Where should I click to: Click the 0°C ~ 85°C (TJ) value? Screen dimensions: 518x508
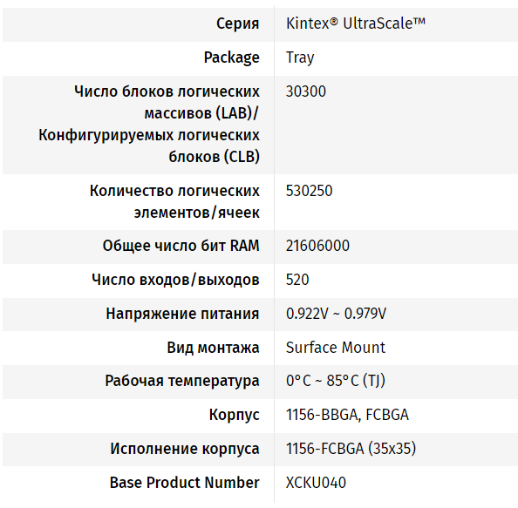336,381
